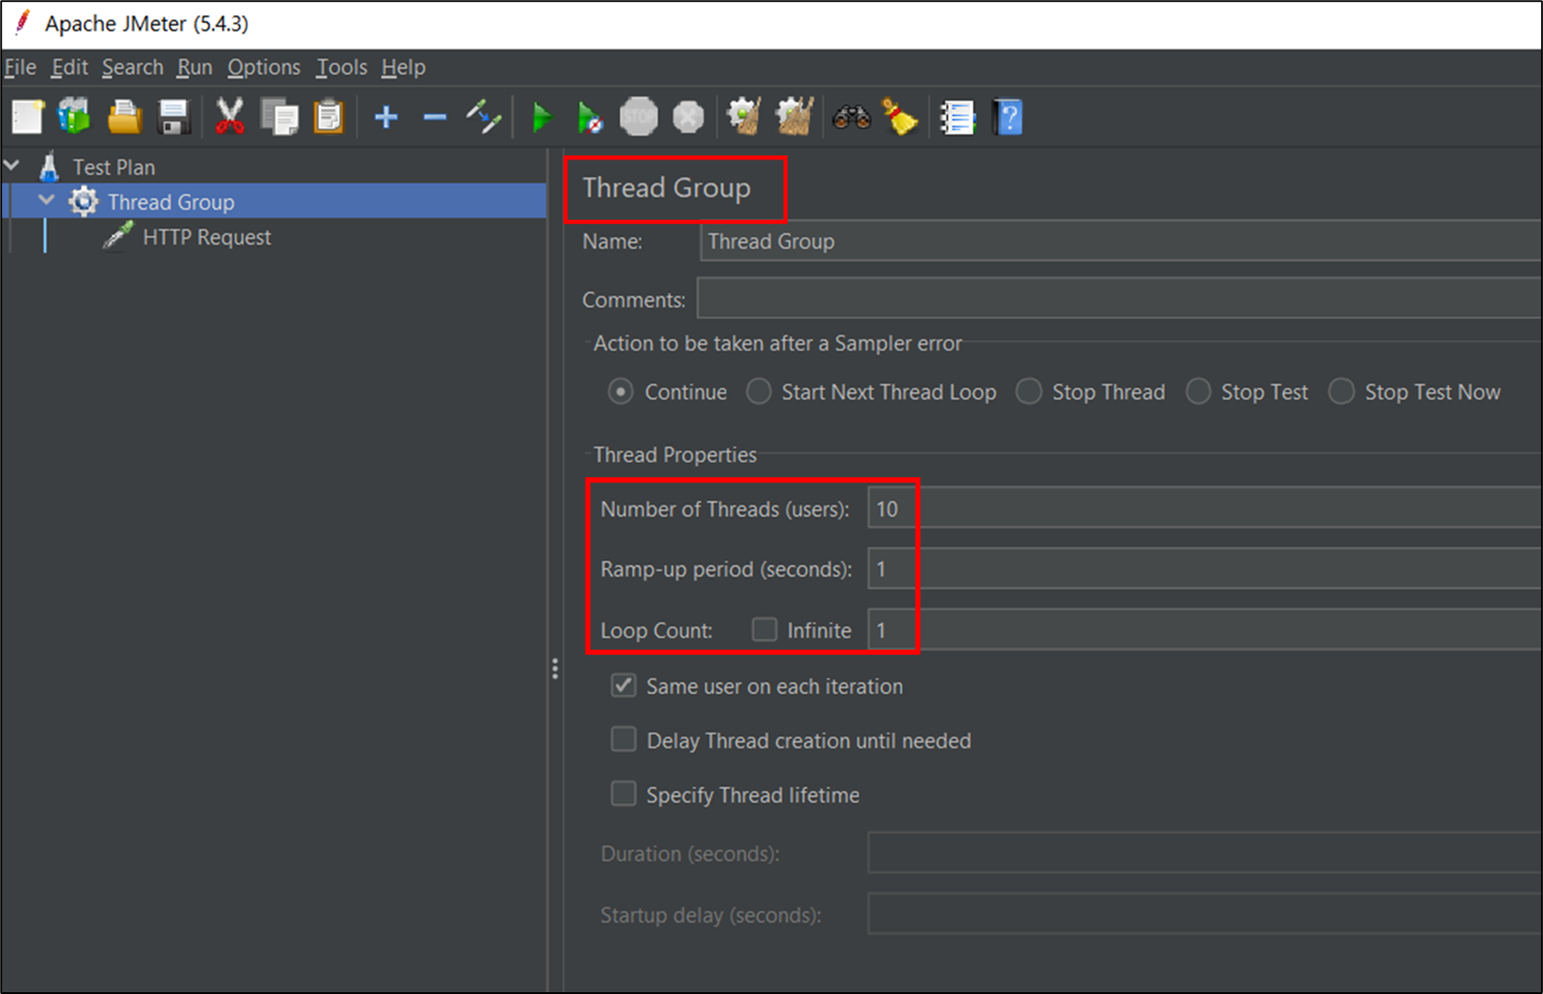Screen dimensions: 1543x994
Task: Click the Number of Threads field
Action: (x=1204, y=508)
